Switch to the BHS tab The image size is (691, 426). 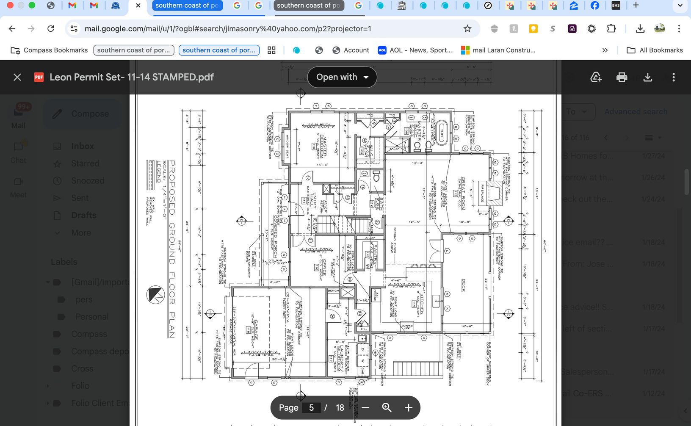click(616, 6)
